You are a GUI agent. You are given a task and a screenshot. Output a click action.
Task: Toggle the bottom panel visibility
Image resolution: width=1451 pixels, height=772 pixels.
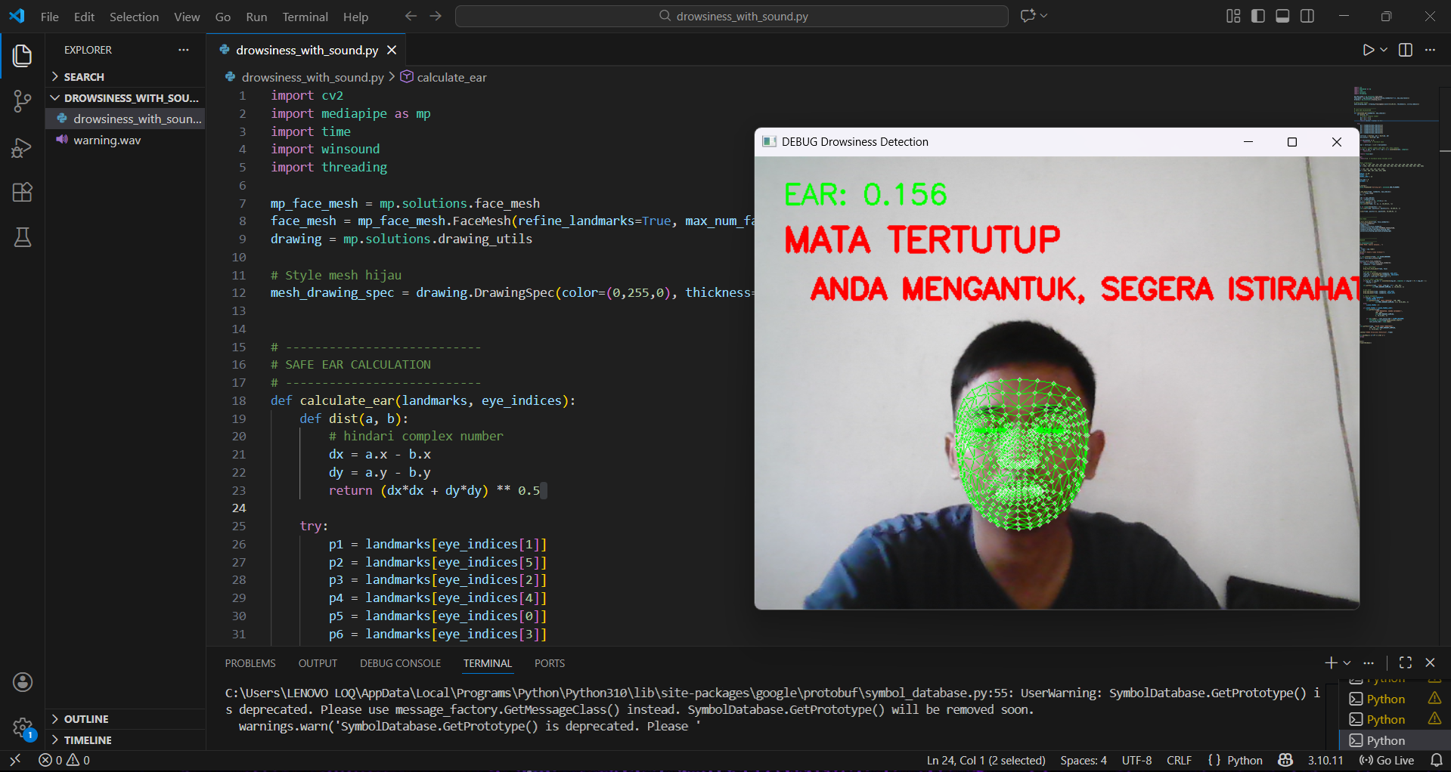1282,16
